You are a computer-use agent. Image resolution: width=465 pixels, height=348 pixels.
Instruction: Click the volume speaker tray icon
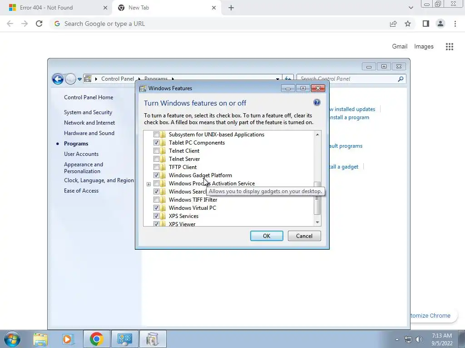(419, 339)
